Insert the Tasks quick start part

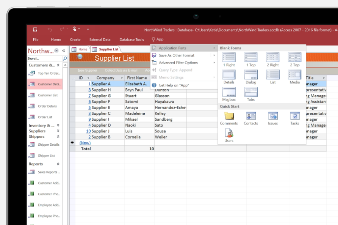(295, 118)
